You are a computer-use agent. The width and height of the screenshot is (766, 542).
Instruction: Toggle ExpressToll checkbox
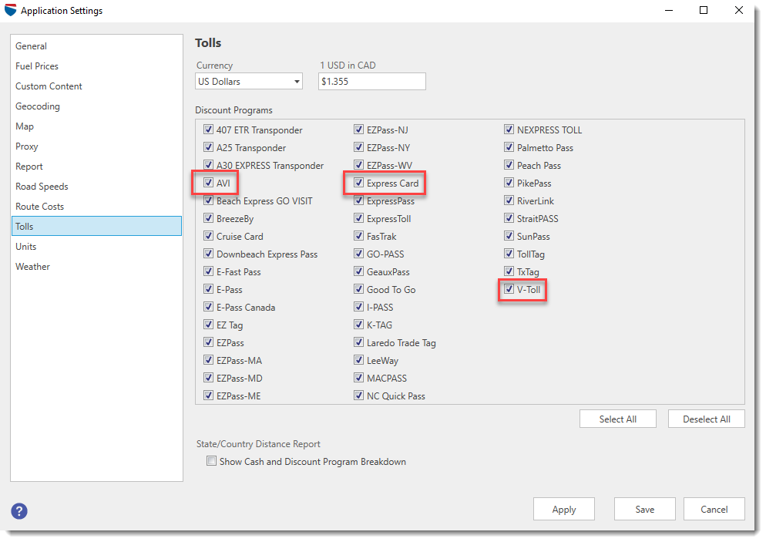tap(359, 218)
